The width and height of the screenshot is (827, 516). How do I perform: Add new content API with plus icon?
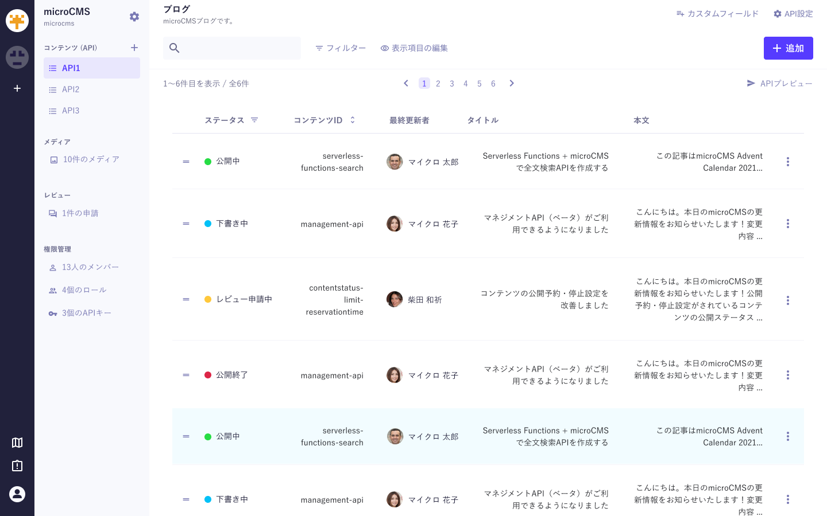coord(134,48)
